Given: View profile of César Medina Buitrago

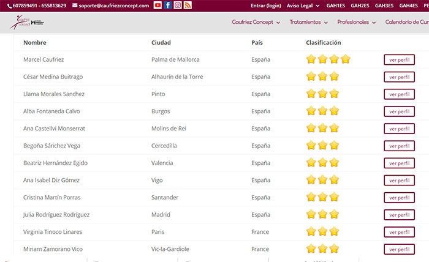Looking at the screenshot, I should coord(399,77).
